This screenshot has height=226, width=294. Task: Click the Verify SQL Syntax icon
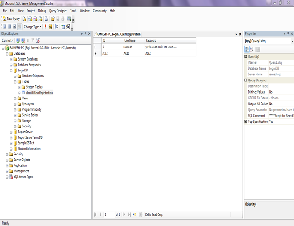[x=50, y=27]
